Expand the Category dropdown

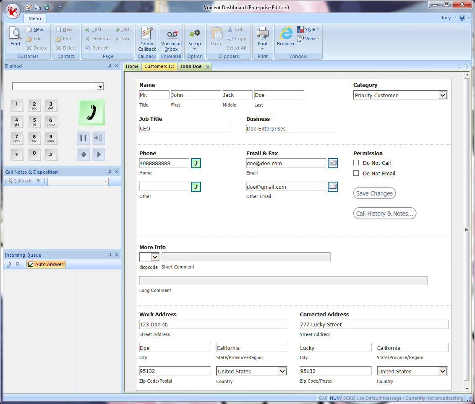click(443, 95)
